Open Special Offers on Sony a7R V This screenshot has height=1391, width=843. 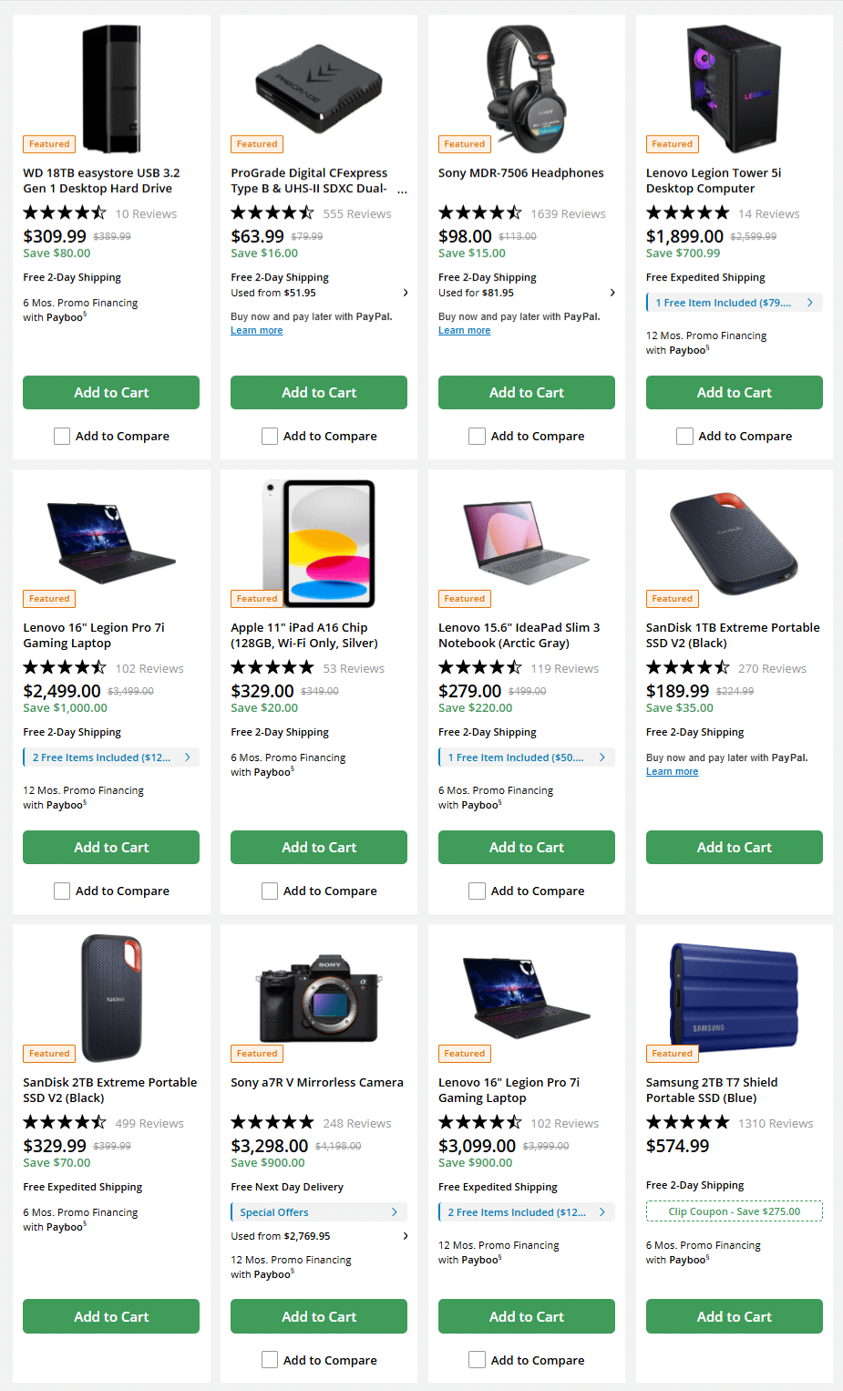[x=318, y=1211]
